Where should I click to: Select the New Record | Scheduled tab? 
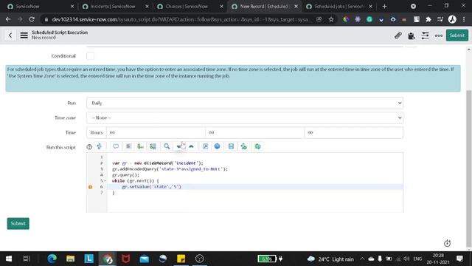264,7
